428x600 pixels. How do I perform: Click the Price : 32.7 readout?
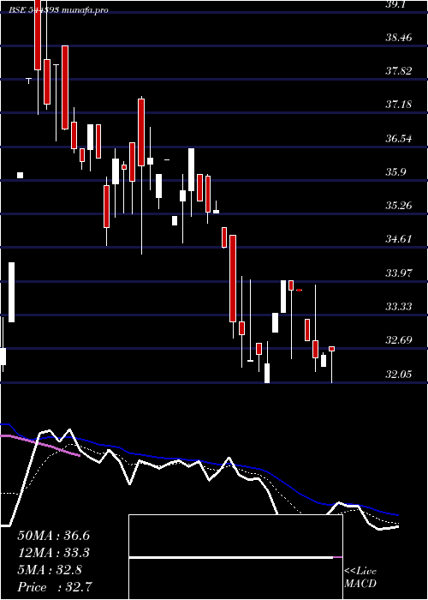click(x=55, y=587)
